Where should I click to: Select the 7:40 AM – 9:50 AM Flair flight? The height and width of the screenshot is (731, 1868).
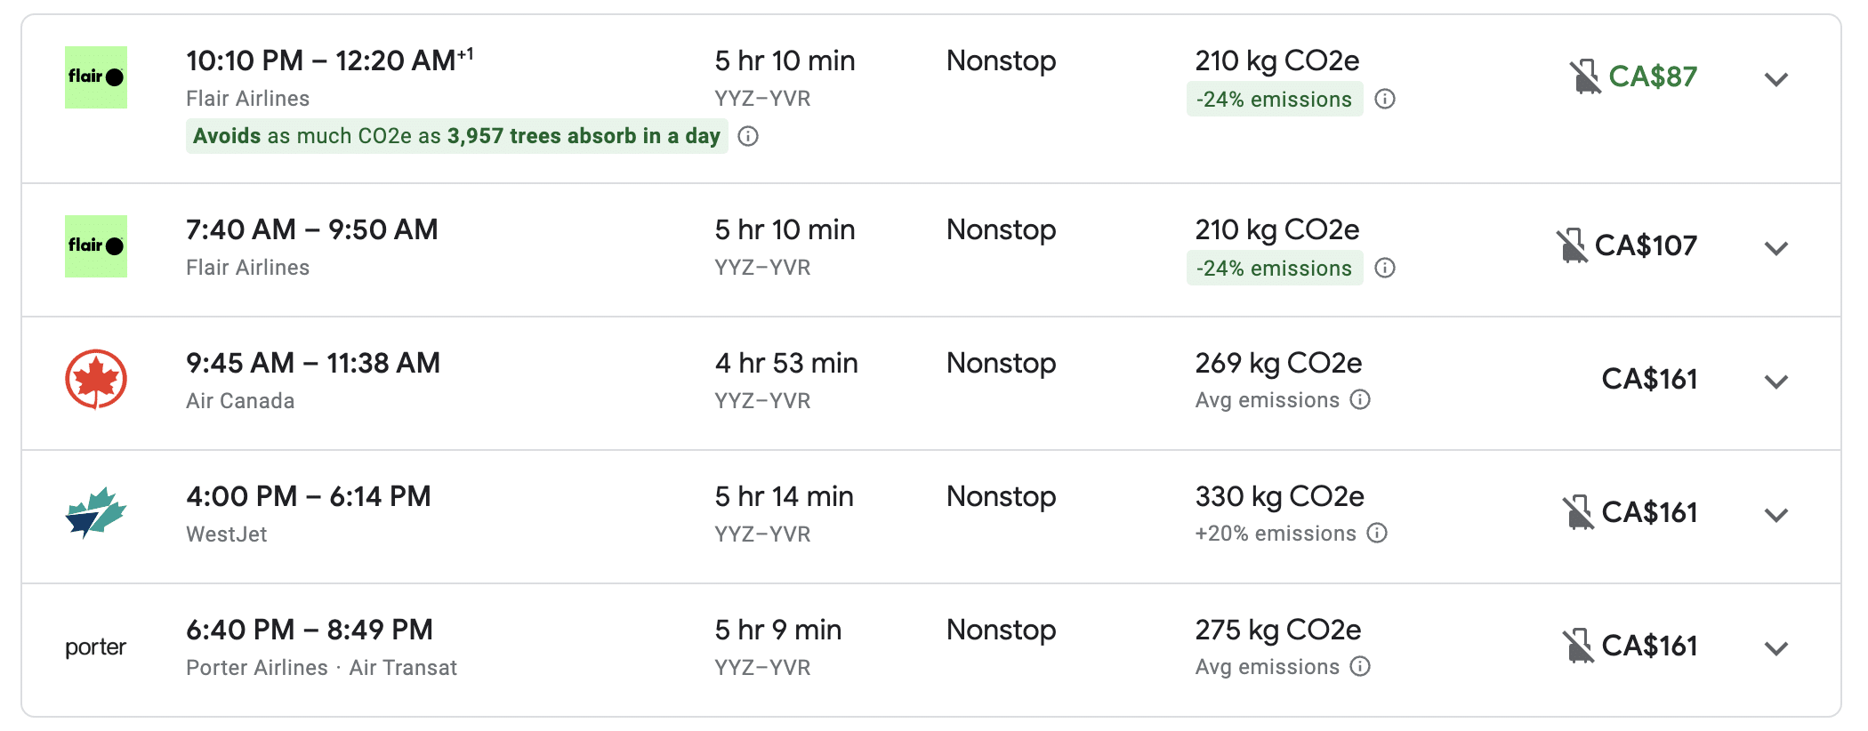tap(311, 230)
